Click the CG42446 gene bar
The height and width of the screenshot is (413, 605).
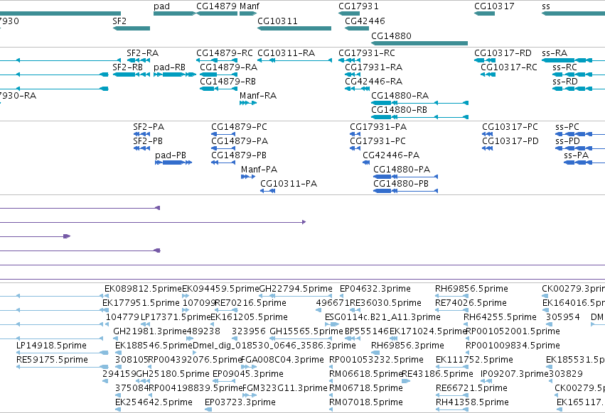point(357,28)
